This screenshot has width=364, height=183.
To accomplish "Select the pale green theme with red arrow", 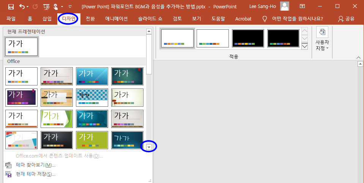I will click(x=127, y=98).
